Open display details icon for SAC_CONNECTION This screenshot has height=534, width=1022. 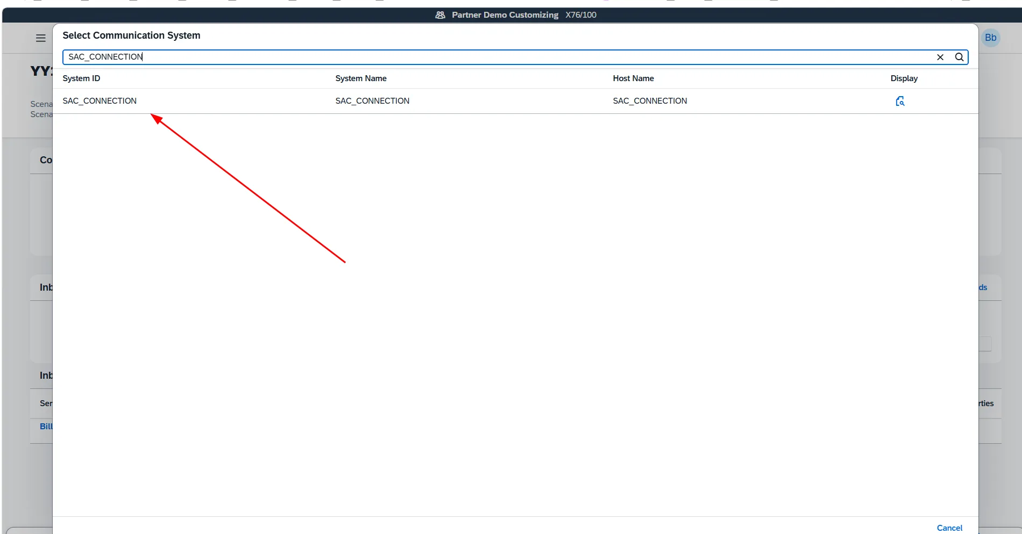click(900, 101)
